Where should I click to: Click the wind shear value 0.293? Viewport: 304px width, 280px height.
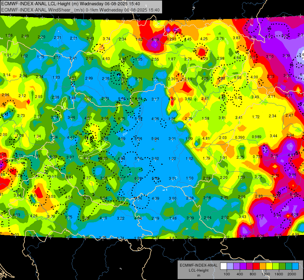tap(171, 39)
